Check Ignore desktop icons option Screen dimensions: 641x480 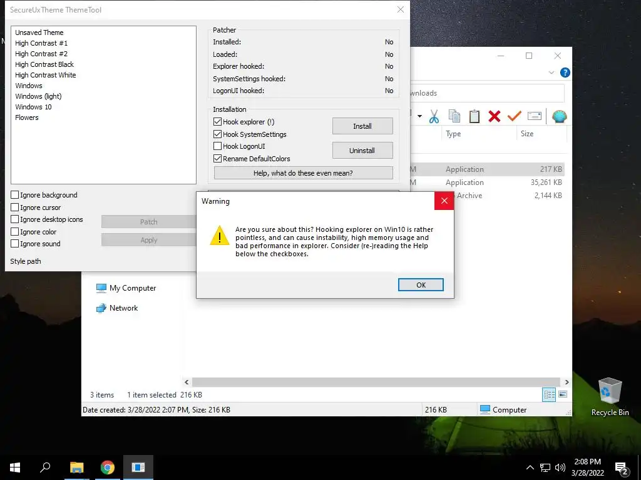tap(15, 219)
